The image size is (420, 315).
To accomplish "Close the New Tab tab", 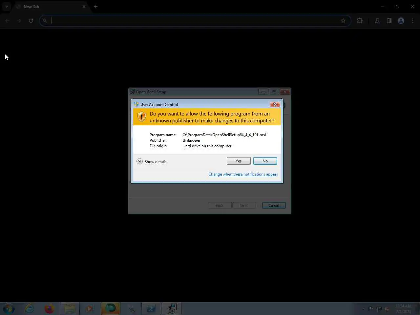I will pyautogui.click(x=84, y=7).
